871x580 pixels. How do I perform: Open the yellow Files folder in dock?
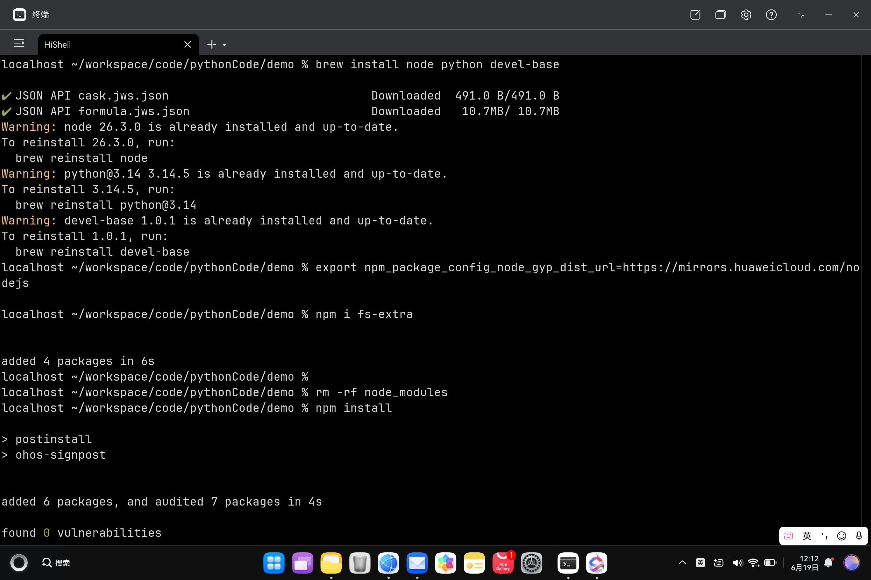331,563
